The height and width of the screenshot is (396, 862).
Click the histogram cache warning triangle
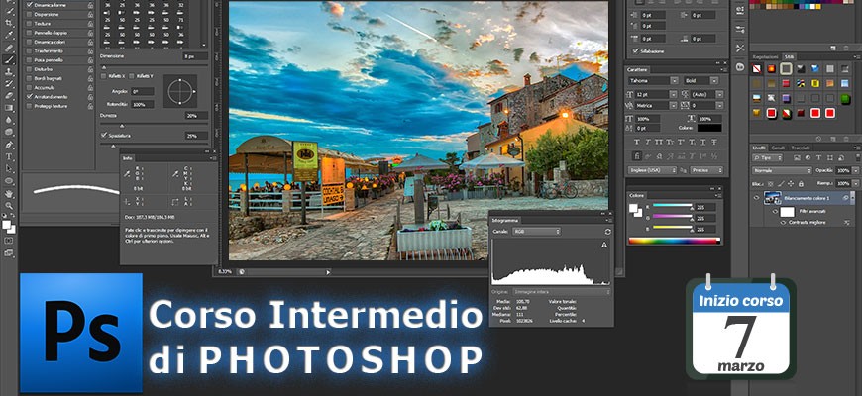click(x=604, y=245)
